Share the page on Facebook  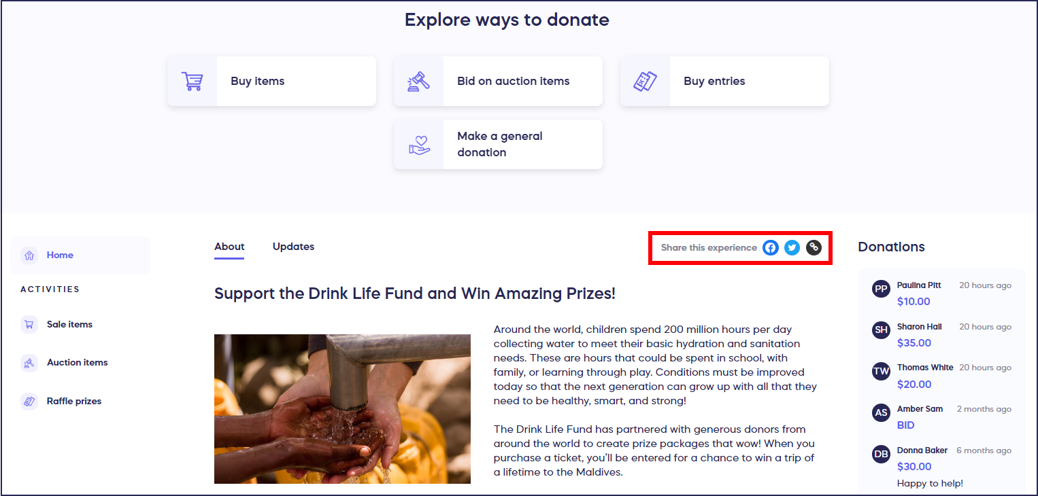(x=770, y=248)
